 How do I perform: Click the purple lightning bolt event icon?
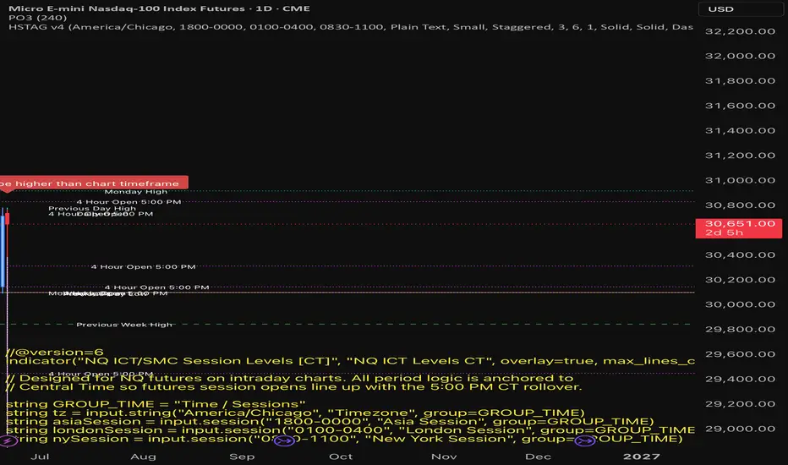(x=7, y=440)
